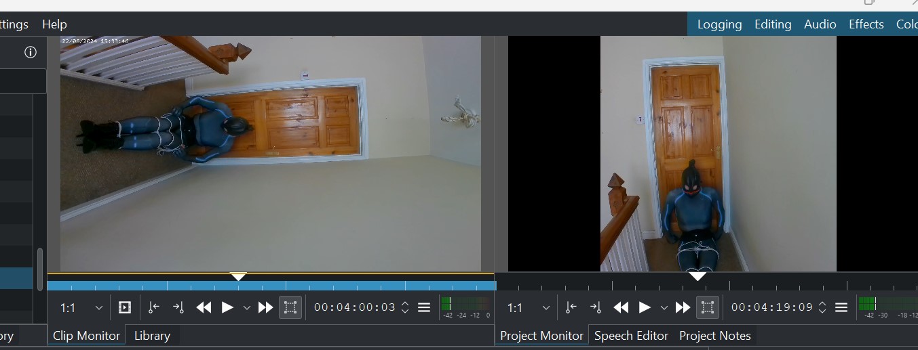Screen dimensions: 918x350
Task: Open the Clip Monitor 1:1 zoom dropdown
Action: [x=81, y=307]
